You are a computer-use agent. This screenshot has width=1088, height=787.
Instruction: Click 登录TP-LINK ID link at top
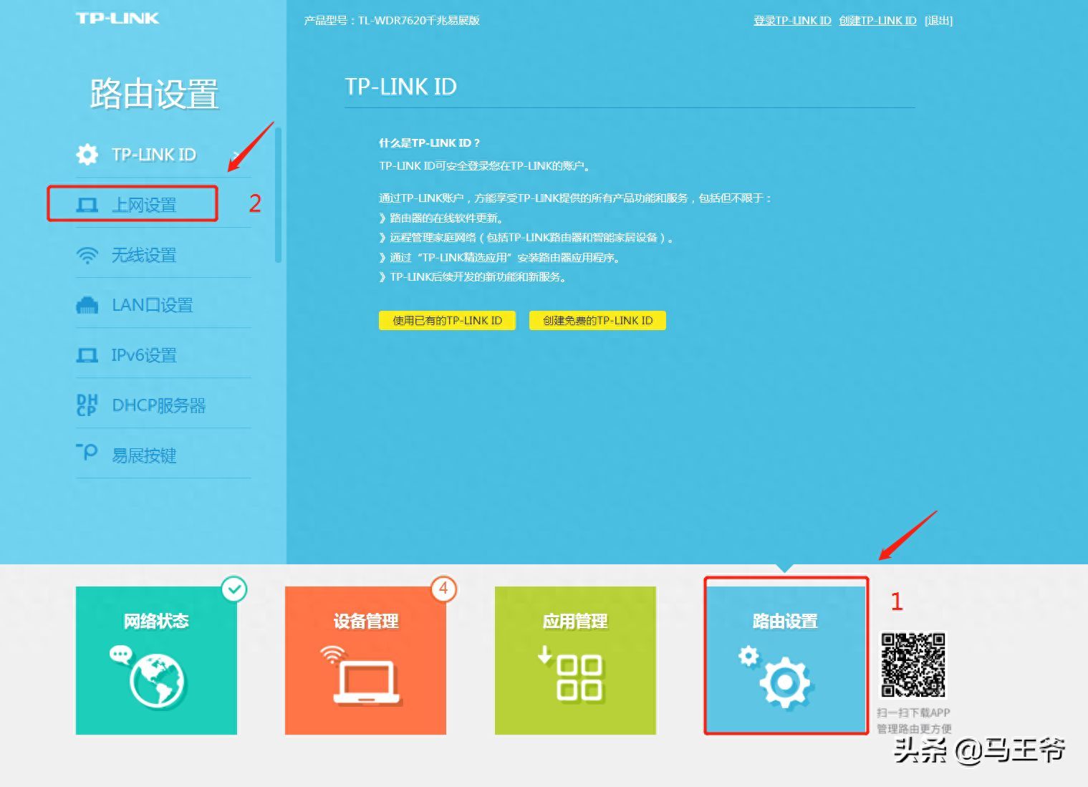click(792, 20)
